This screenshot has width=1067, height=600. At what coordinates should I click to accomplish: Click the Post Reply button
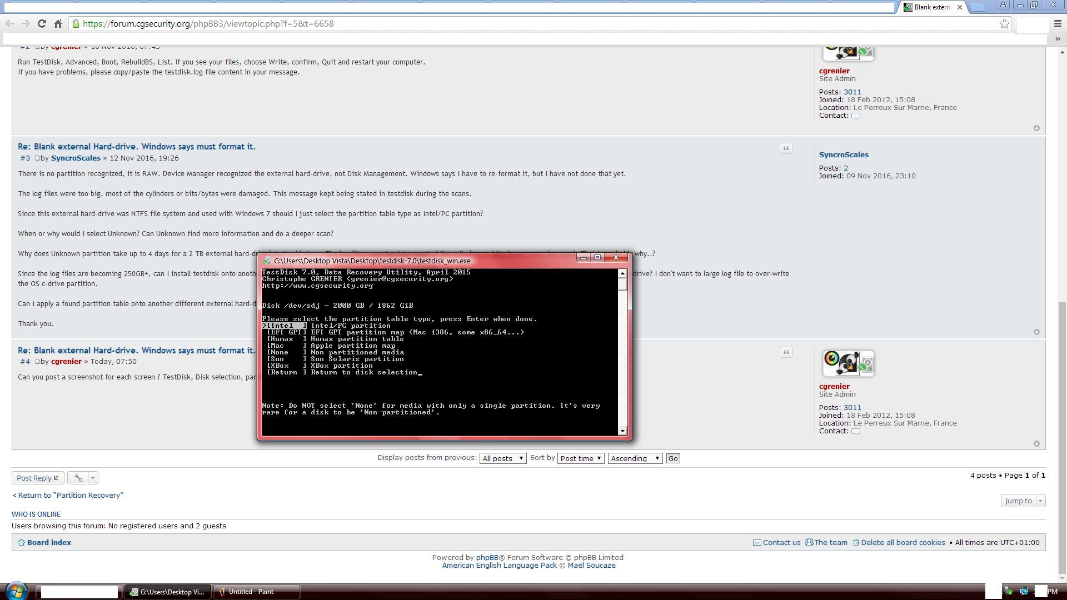[38, 478]
